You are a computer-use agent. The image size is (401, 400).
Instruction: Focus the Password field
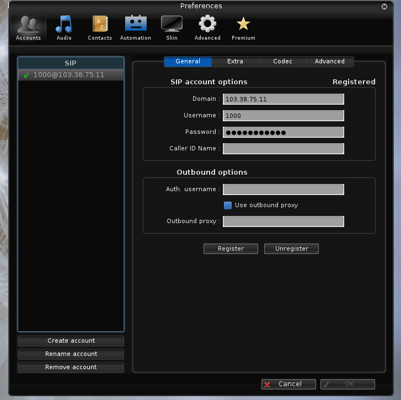coord(284,132)
